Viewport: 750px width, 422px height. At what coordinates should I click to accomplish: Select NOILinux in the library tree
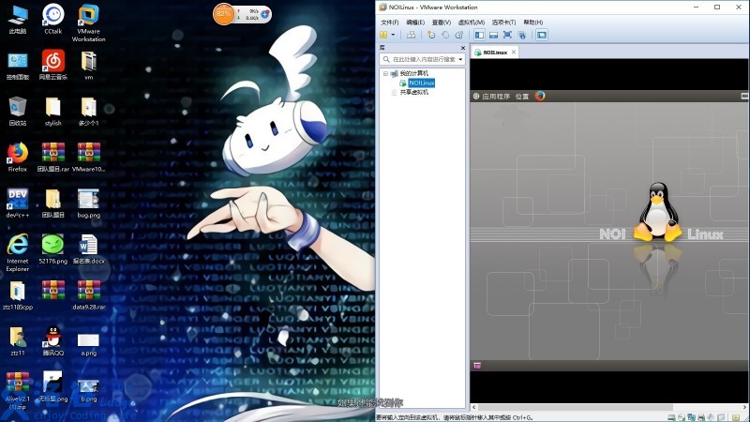tap(421, 83)
